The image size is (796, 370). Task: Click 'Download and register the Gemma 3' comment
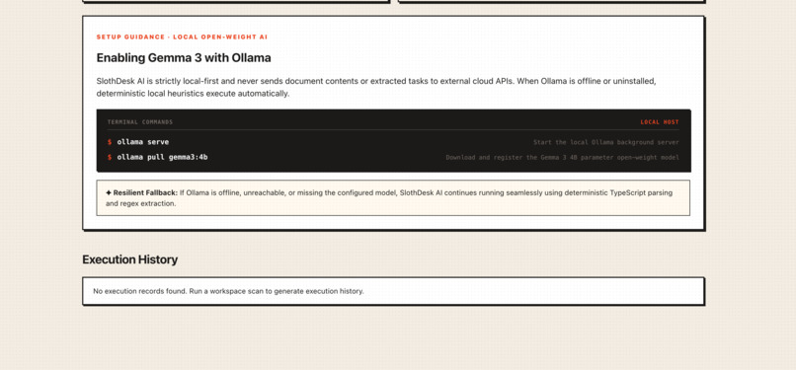click(562, 158)
